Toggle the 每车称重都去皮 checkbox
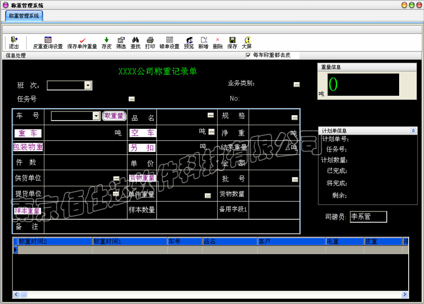 (248, 55)
